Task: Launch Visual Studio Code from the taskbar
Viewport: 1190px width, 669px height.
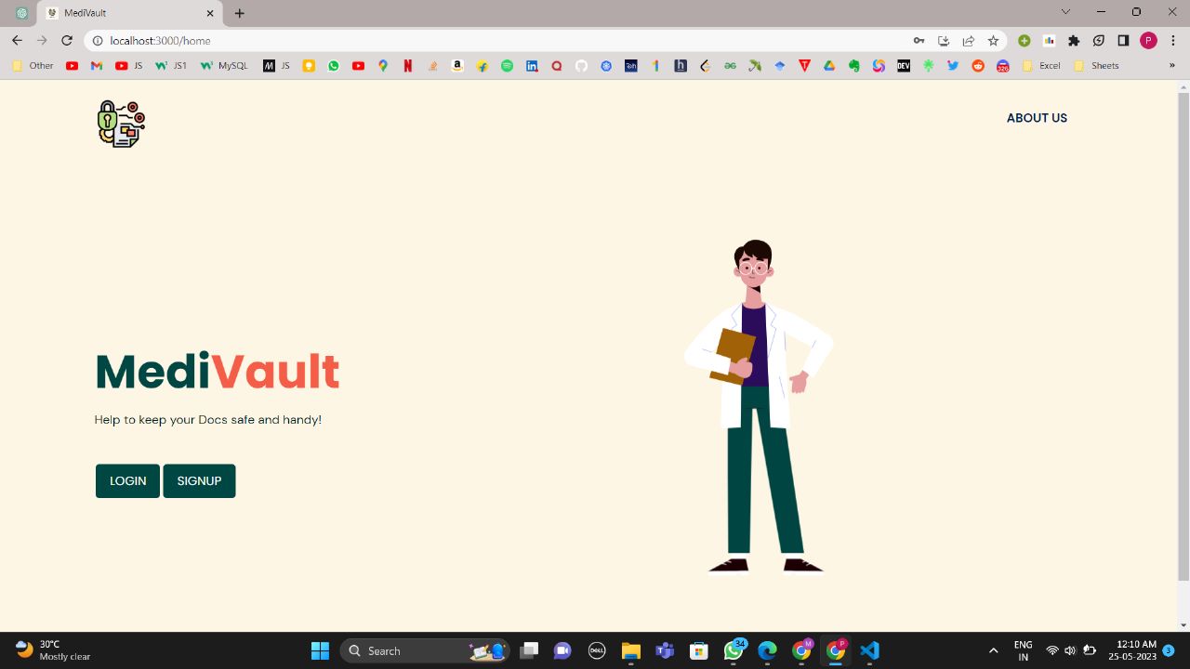Action: tap(868, 650)
